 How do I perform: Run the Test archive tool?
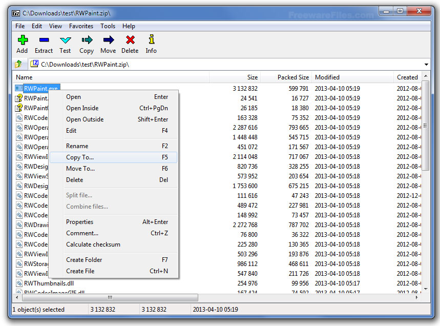tap(66, 40)
